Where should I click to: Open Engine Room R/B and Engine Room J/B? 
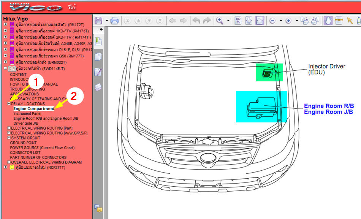pos(46,118)
